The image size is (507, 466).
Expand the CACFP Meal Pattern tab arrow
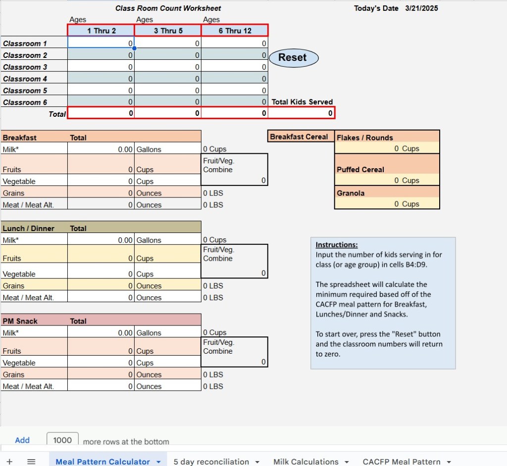tap(449, 462)
